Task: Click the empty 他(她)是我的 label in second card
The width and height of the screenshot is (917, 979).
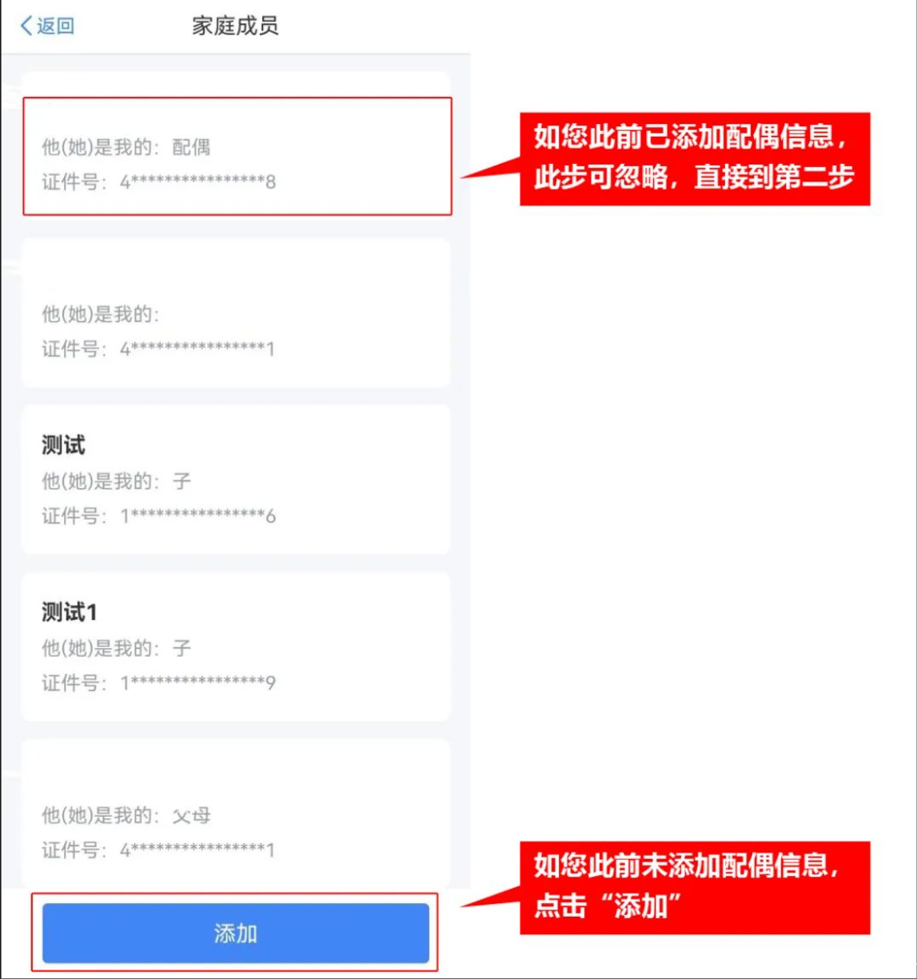Action: pos(101,314)
